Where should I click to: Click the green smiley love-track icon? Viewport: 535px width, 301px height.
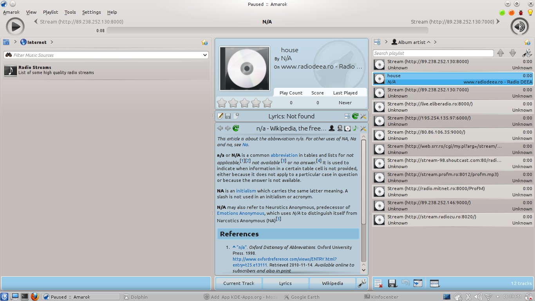click(x=502, y=13)
